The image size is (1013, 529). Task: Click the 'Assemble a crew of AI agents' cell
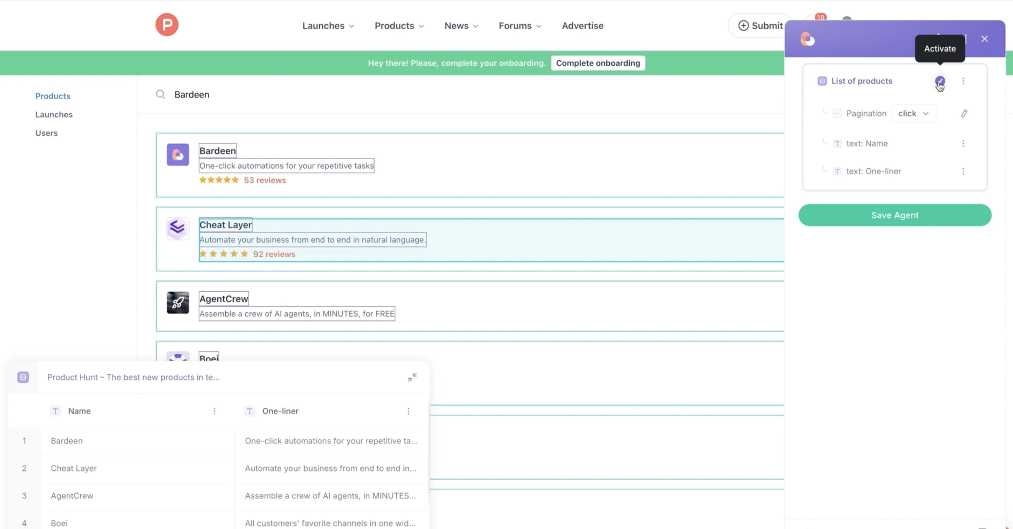click(x=331, y=496)
